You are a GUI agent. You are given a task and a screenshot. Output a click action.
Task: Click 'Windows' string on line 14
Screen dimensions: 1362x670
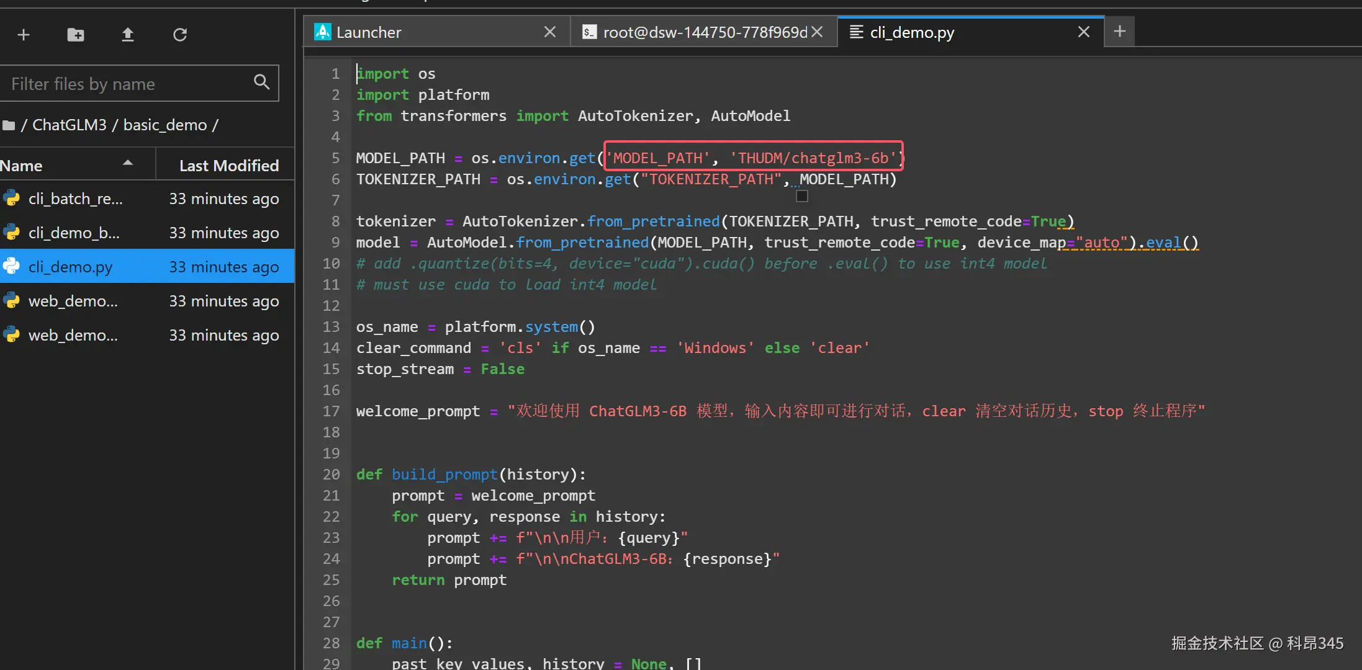[x=716, y=348]
